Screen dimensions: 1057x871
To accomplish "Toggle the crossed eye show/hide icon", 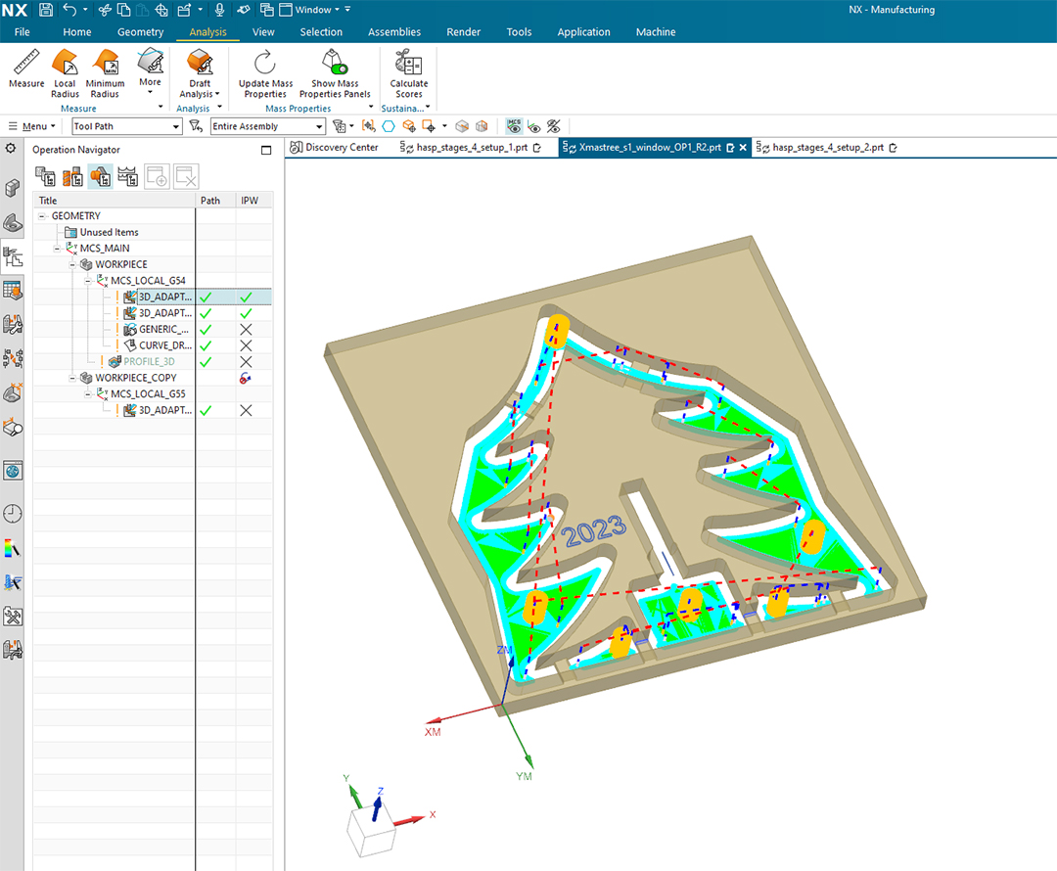I will pos(555,126).
